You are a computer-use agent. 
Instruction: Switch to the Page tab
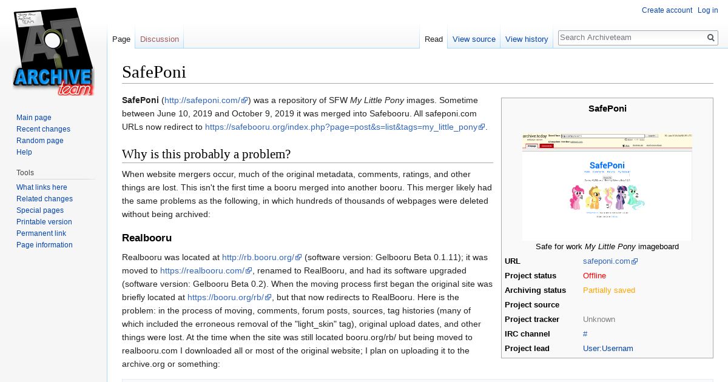[121, 39]
